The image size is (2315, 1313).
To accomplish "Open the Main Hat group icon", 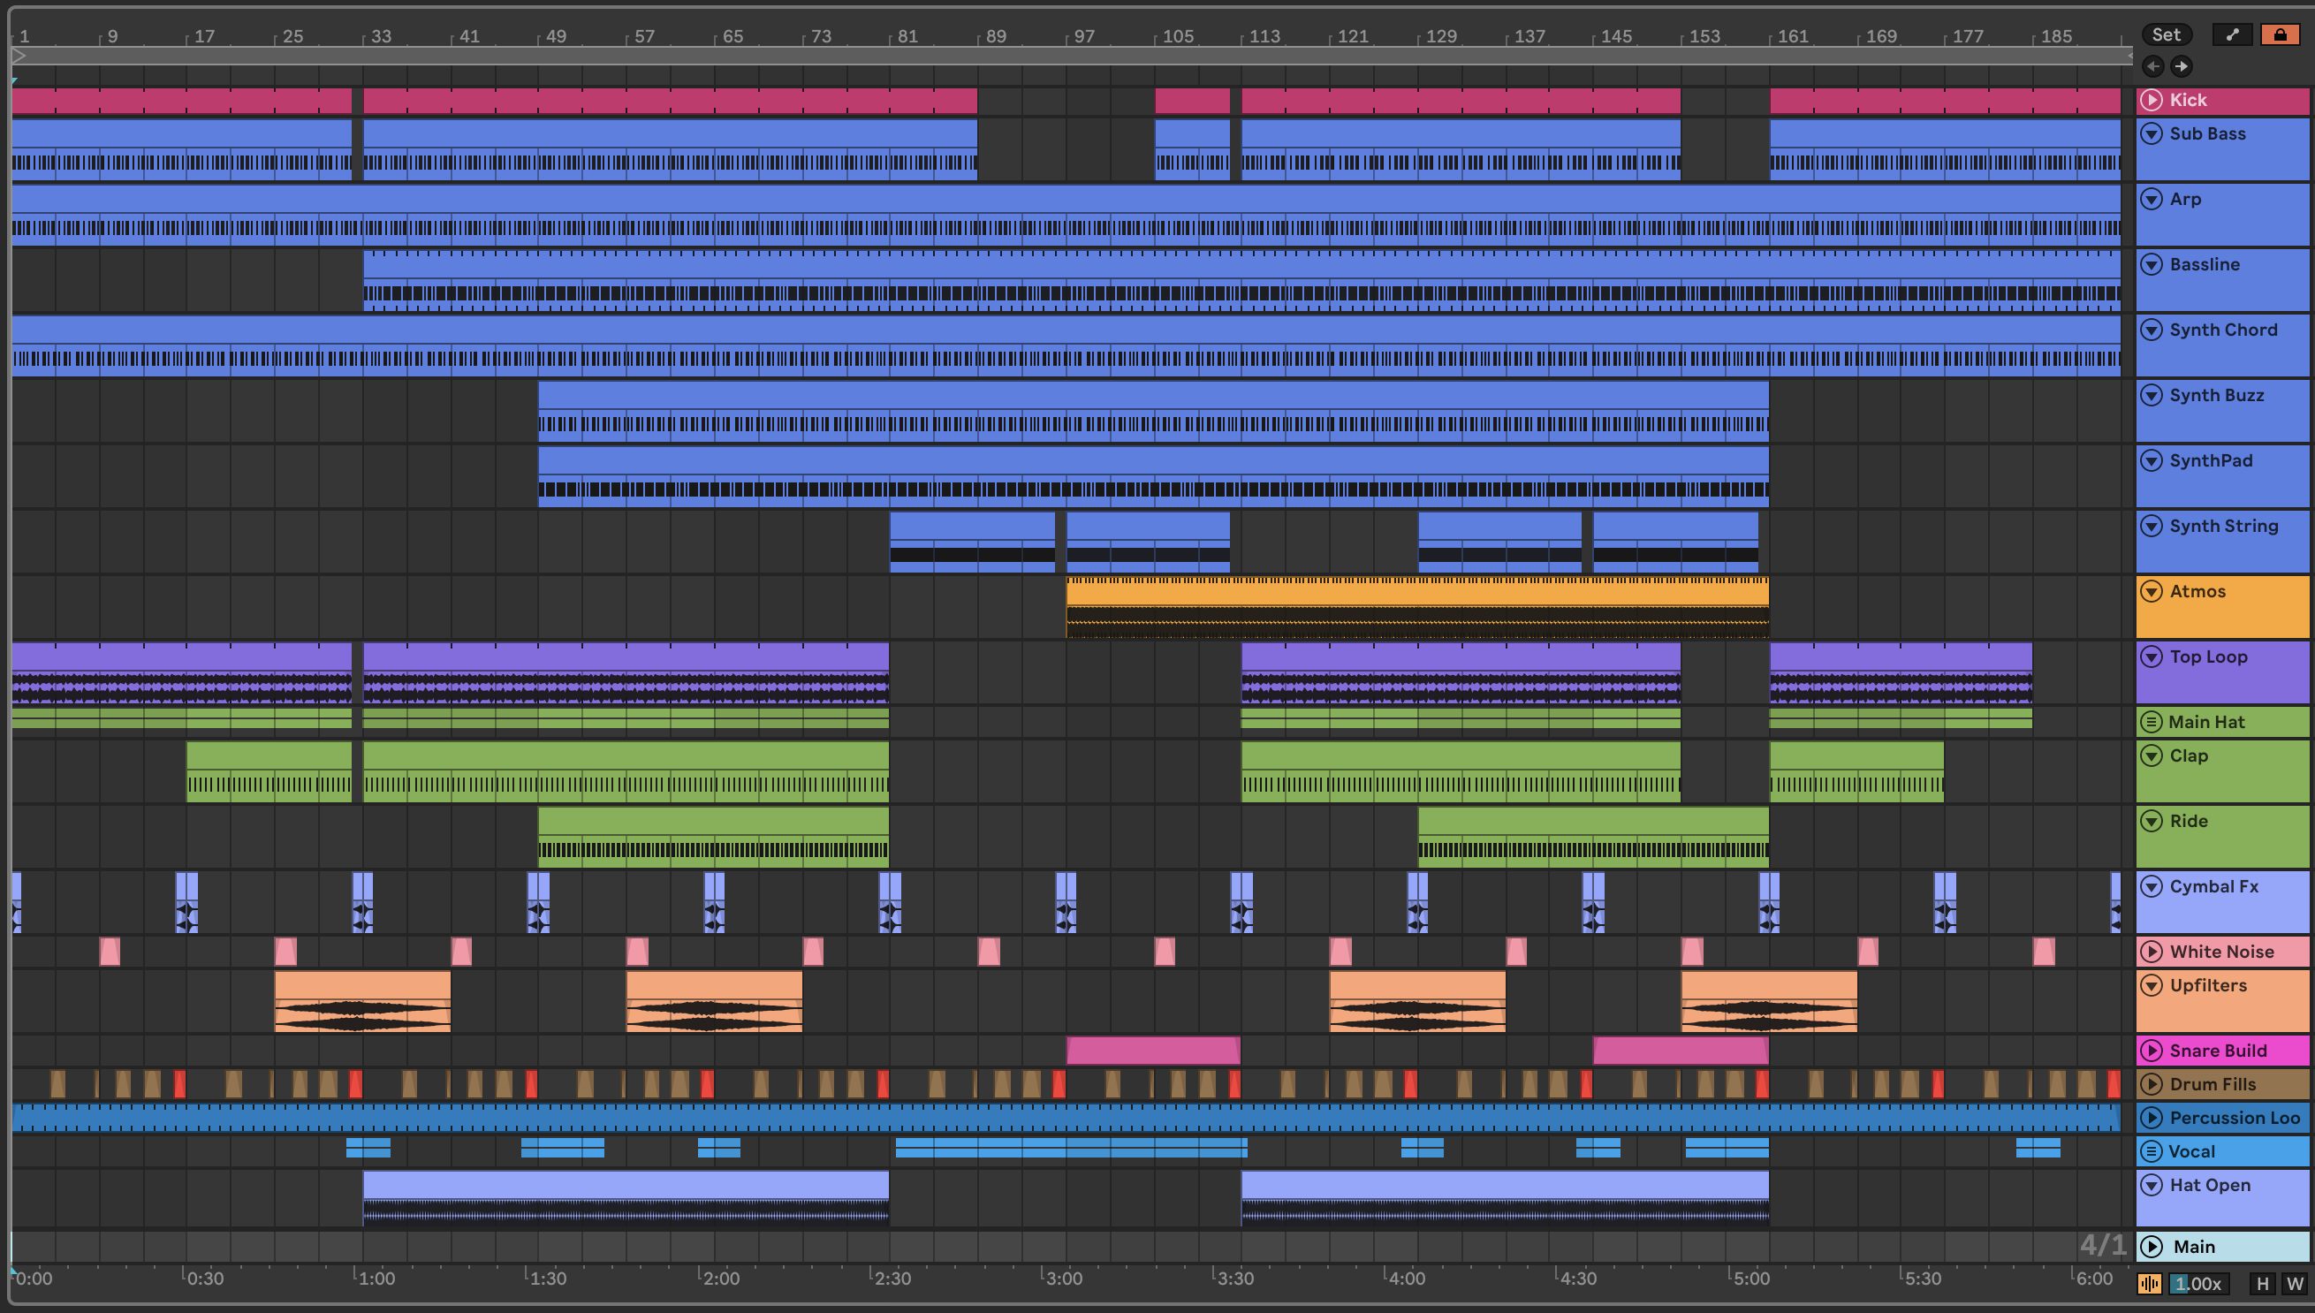I will 2151,721.
